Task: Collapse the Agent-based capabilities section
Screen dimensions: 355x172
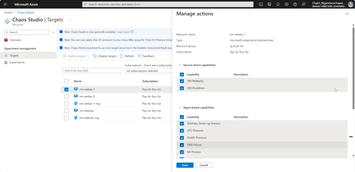Action: pyautogui.click(x=180, y=108)
